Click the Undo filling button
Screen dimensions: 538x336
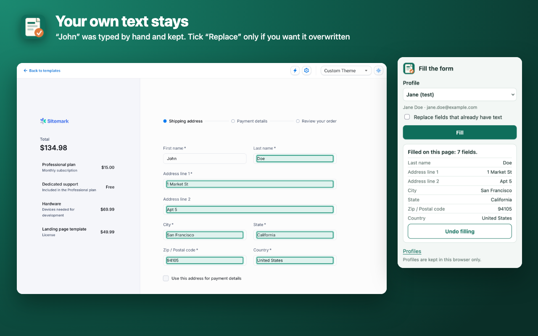coord(460,231)
